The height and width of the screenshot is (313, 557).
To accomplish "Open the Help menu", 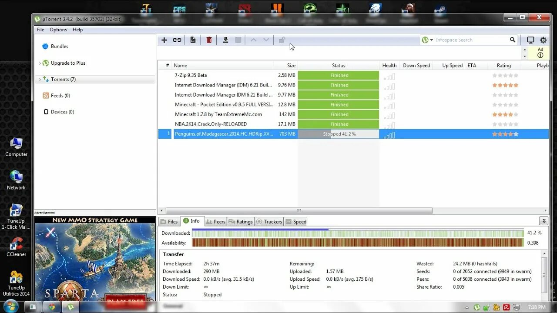I will click(78, 30).
